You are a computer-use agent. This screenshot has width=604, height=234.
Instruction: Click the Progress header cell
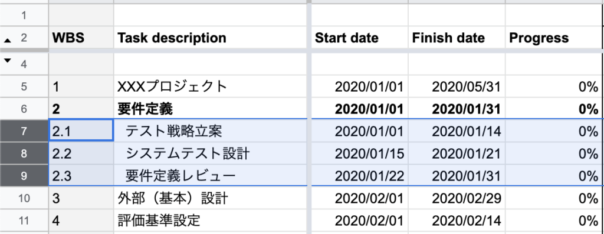pos(554,38)
